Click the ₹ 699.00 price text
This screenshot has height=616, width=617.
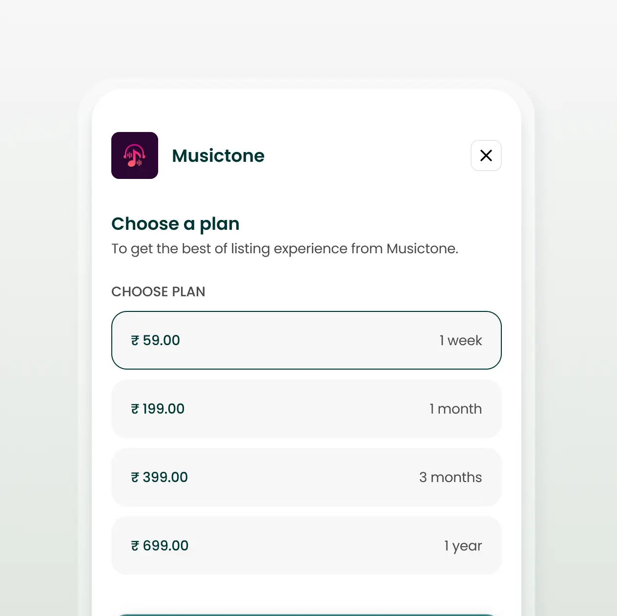tap(160, 546)
